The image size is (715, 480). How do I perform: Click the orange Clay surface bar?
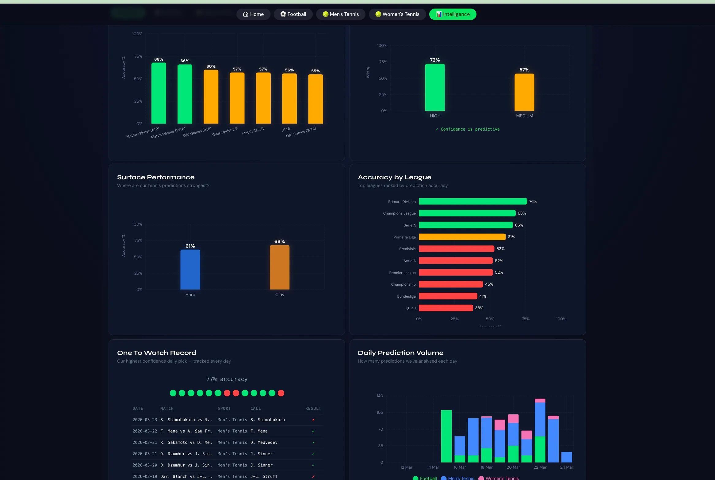click(x=280, y=267)
